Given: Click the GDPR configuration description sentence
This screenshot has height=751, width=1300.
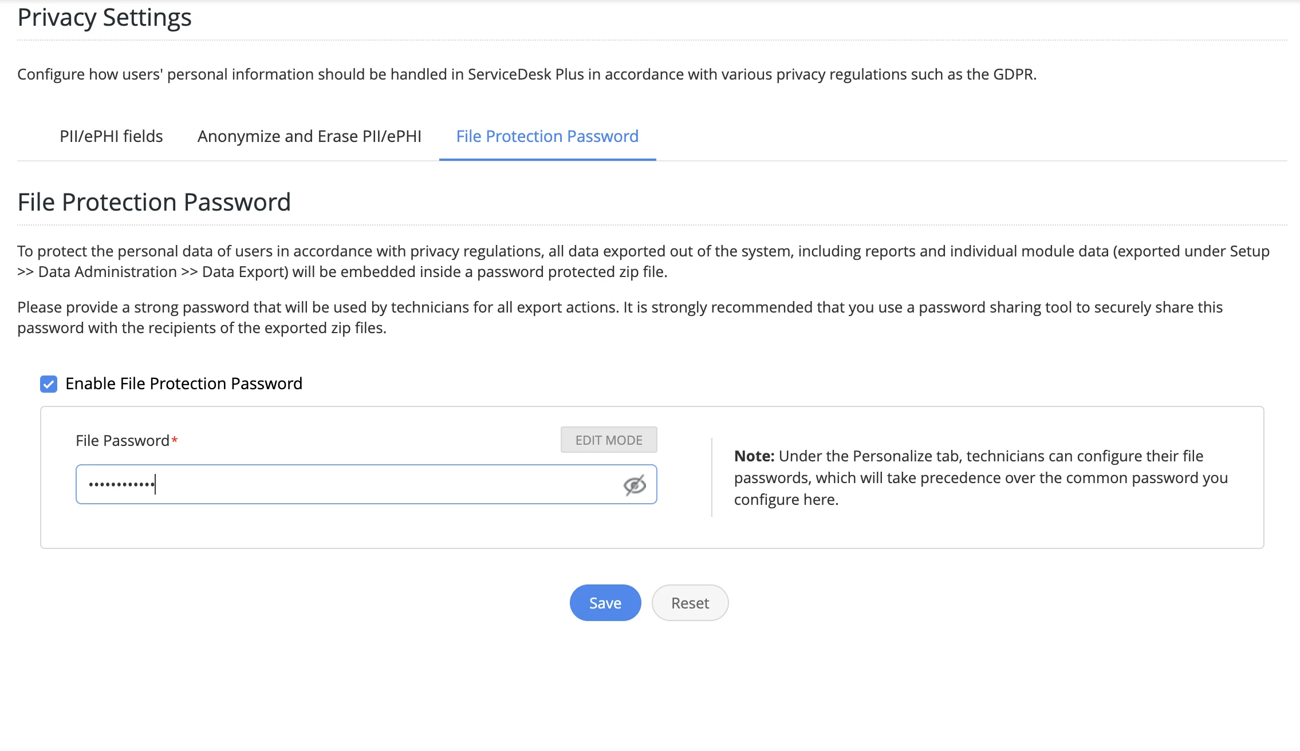Looking at the screenshot, I should [526, 74].
